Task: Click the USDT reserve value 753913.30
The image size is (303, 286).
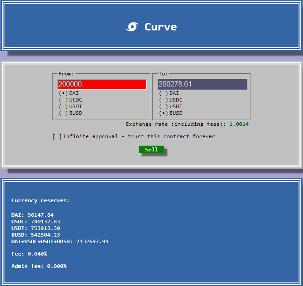Action: 45,228
